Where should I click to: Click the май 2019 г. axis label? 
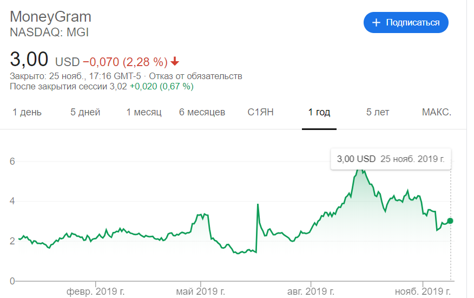click(200, 291)
